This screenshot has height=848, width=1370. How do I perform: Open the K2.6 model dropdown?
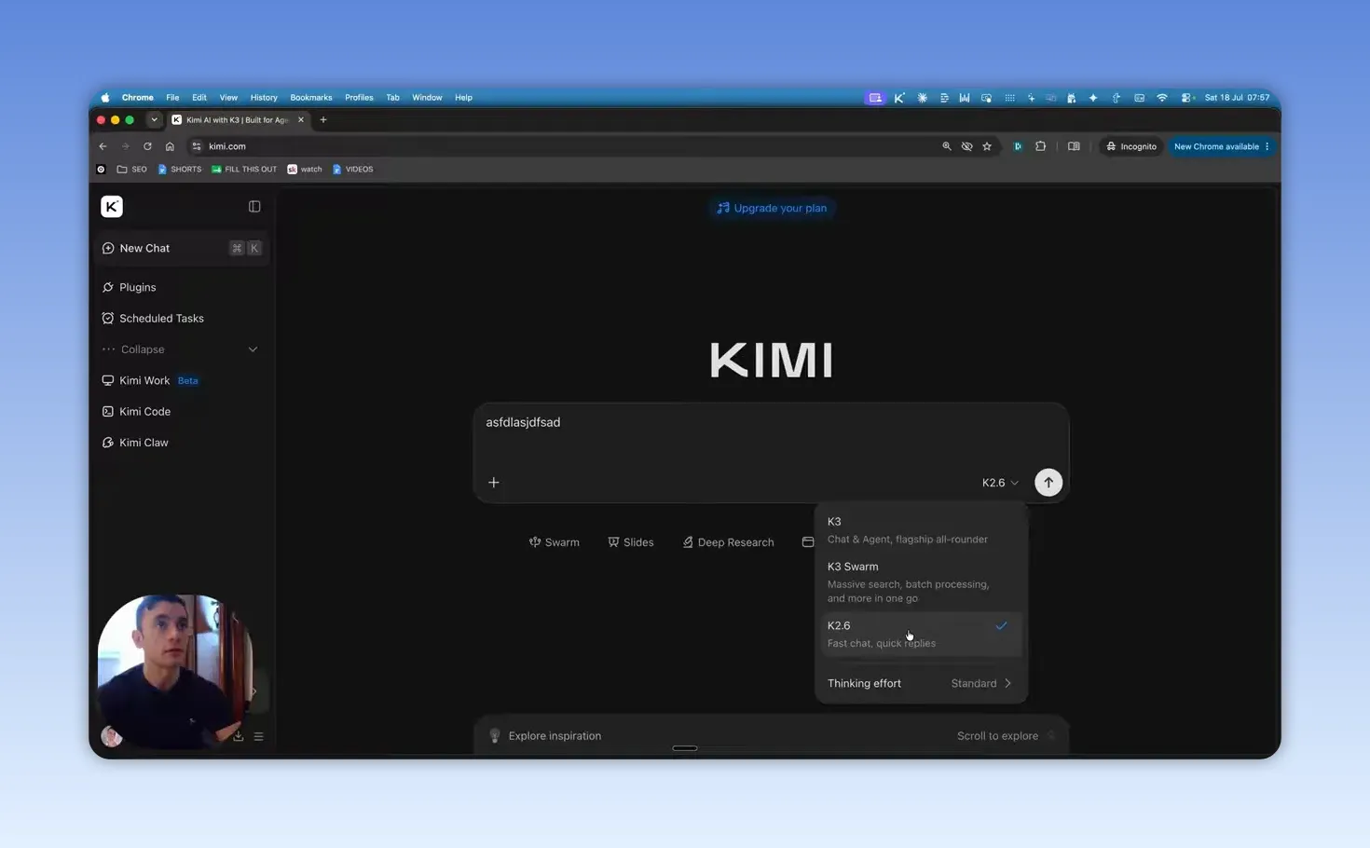tap(1000, 483)
